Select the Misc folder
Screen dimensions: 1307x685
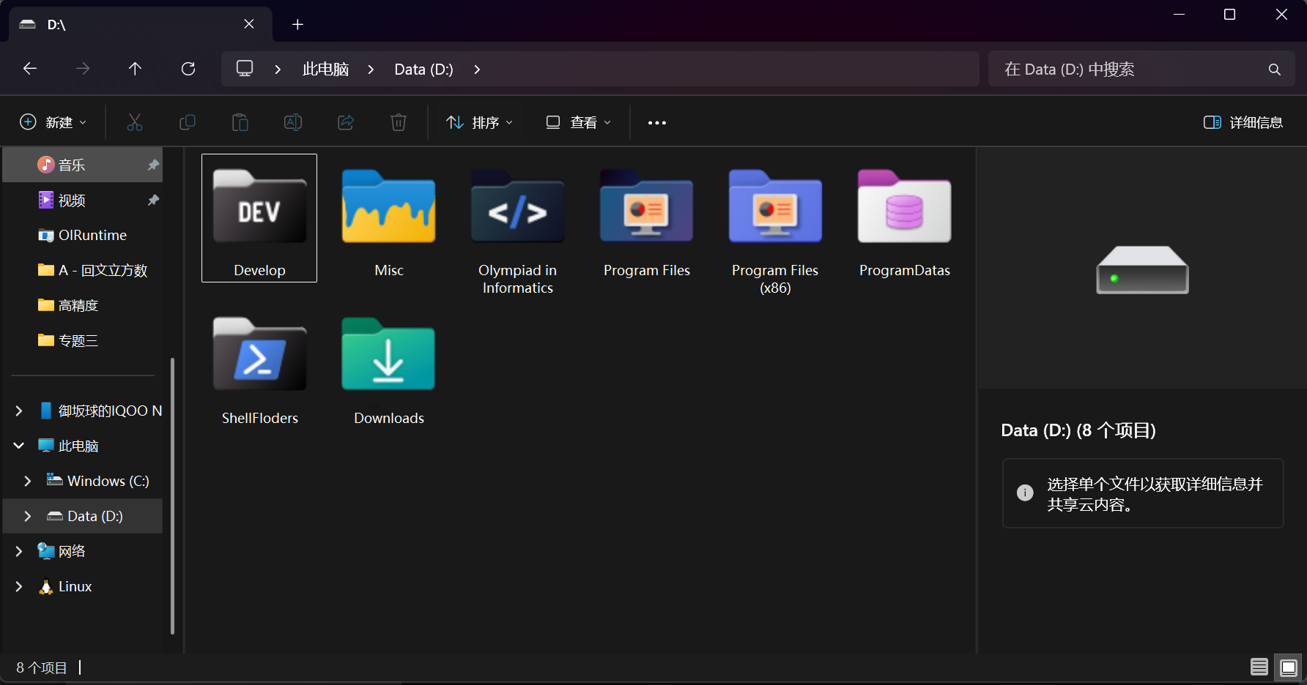389,218
